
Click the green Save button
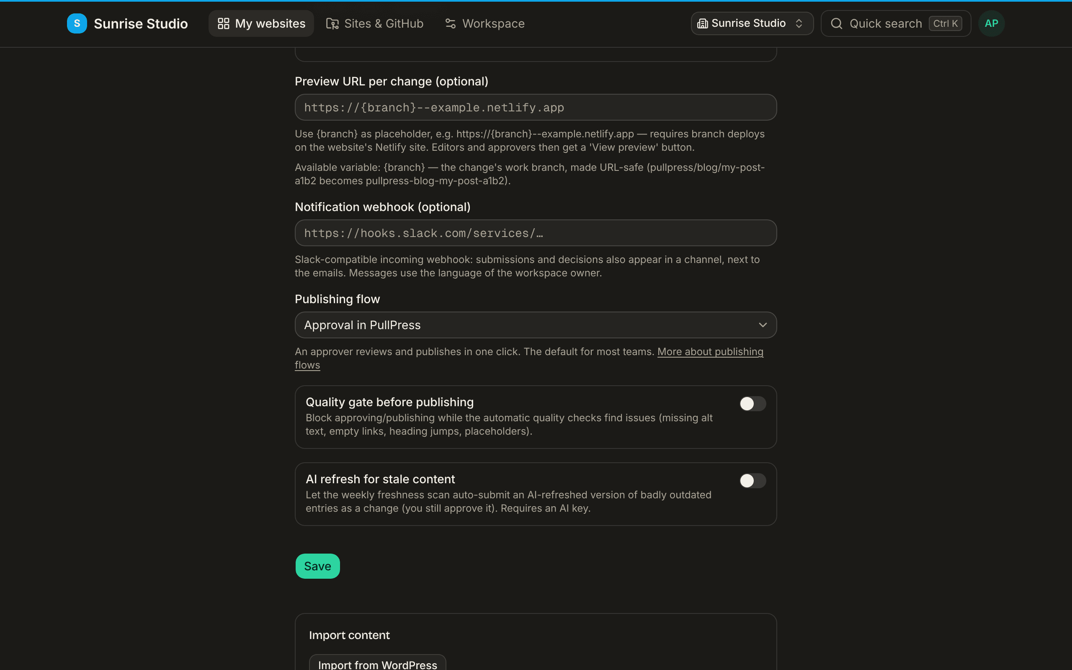pyautogui.click(x=317, y=566)
